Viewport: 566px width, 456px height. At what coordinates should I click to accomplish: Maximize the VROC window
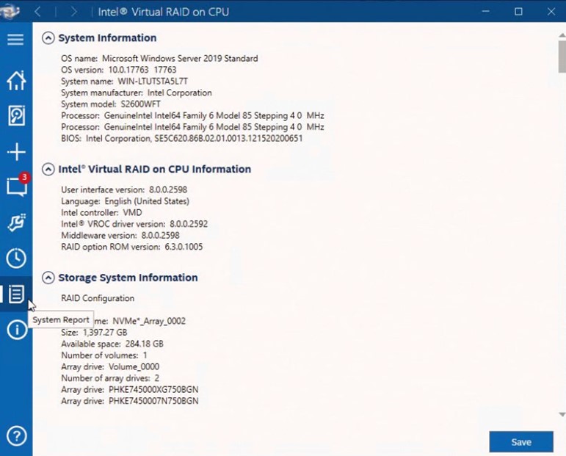518,12
